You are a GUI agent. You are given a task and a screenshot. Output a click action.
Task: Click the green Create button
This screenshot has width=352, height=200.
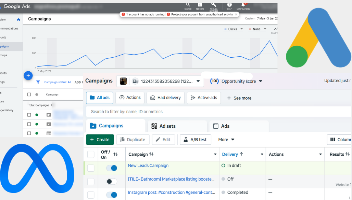[100, 140]
